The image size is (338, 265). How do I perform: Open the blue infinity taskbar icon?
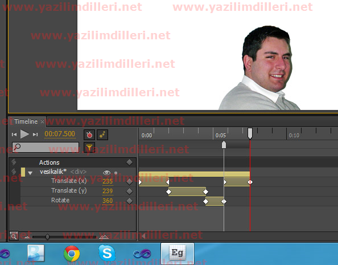[x=142, y=254]
